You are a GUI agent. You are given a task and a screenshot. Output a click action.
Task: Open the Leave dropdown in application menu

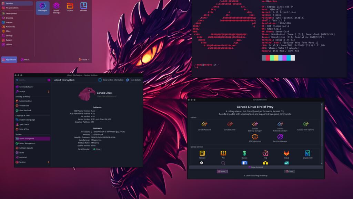tap(84, 59)
